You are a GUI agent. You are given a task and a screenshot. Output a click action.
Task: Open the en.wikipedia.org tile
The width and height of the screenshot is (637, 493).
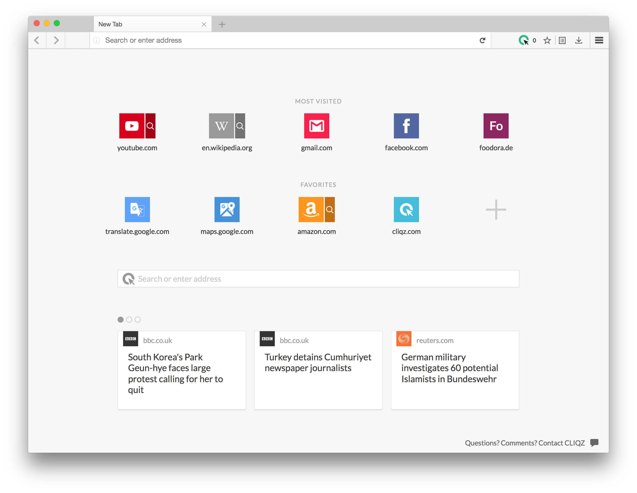(x=221, y=126)
